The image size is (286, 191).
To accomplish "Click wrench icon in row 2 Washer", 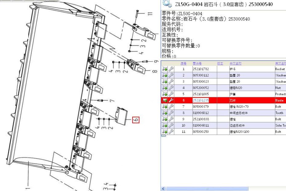I will (171, 75).
